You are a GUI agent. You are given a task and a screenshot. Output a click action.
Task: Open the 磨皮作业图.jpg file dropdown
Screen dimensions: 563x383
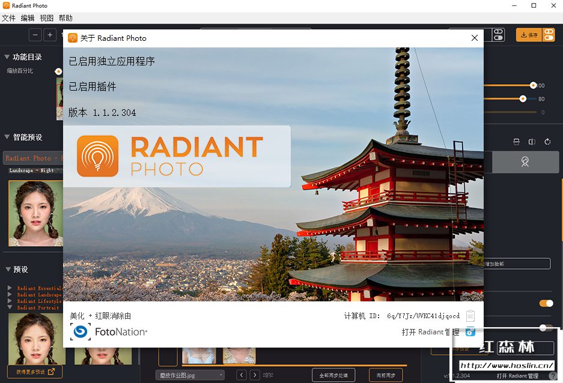[190, 375]
